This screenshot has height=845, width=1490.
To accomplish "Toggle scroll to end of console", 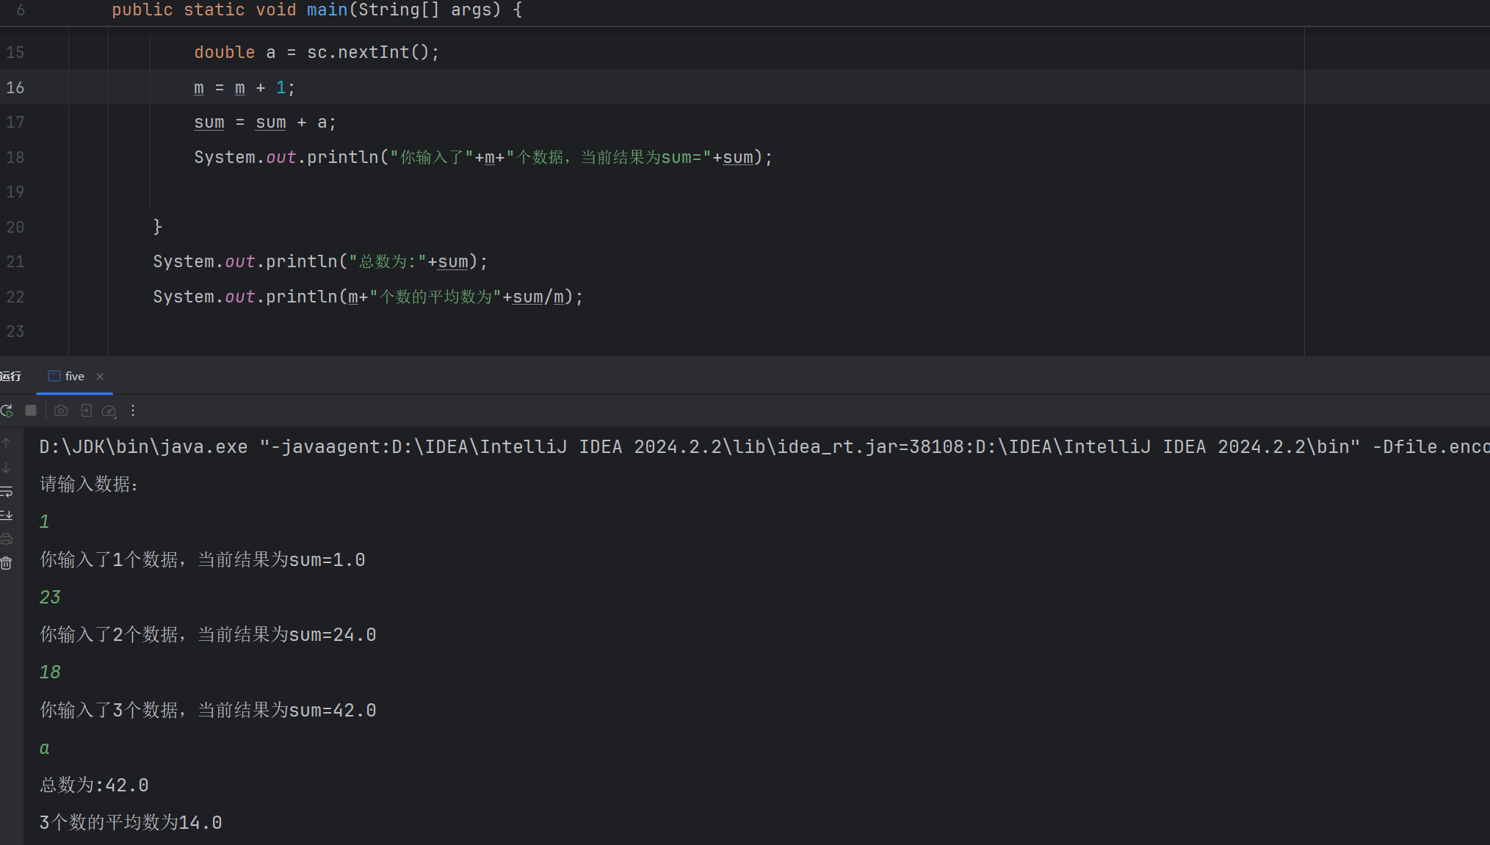I will [7, 515].
